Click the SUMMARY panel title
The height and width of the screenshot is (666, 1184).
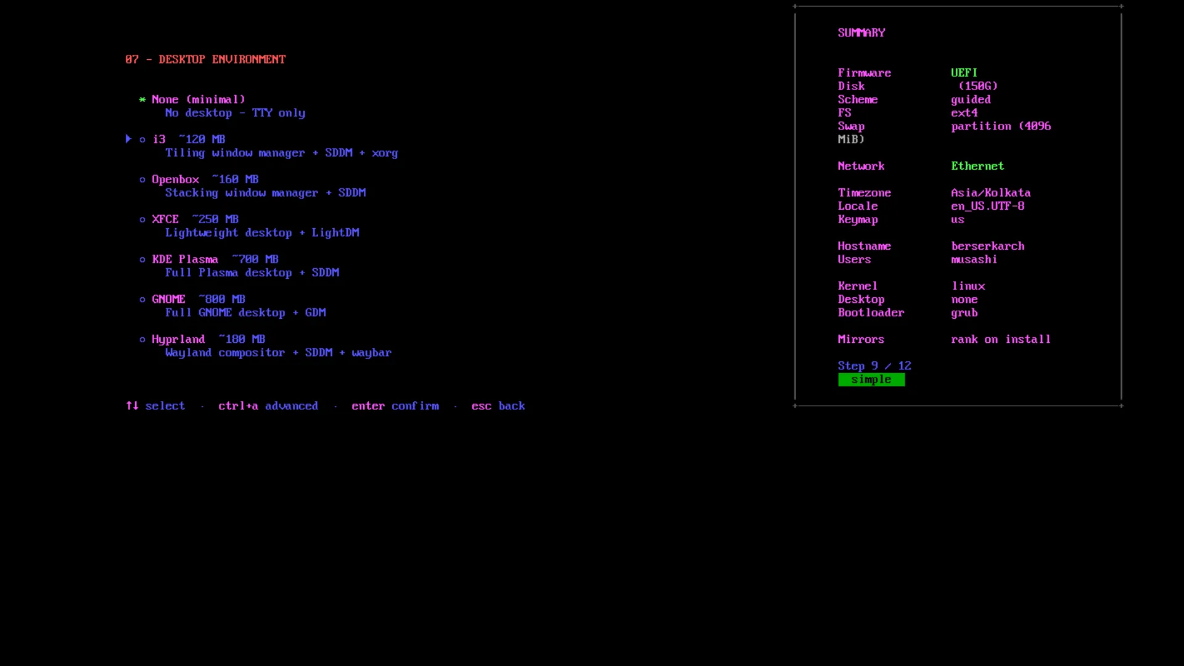point(861,33)
